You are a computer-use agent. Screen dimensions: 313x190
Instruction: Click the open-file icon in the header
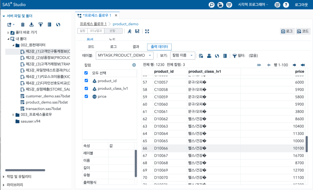click(x=220, y=5)
